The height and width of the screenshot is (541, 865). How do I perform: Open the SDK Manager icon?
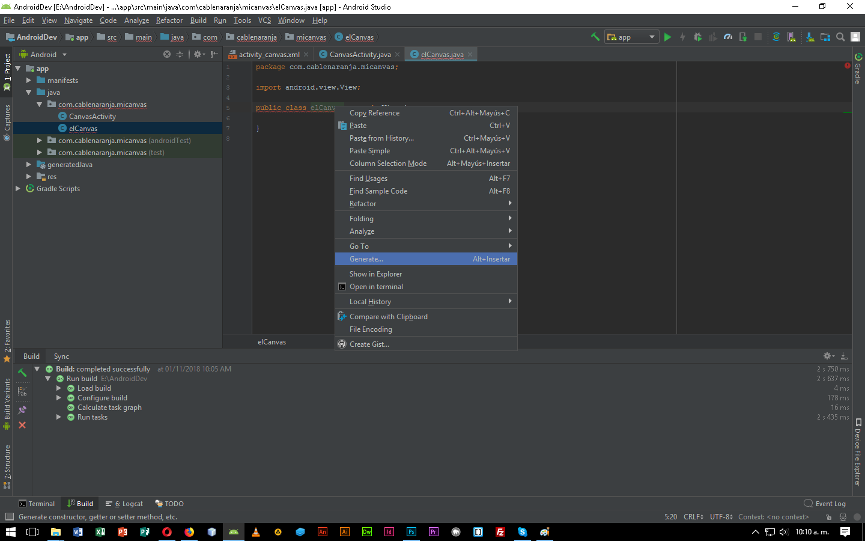pyautogui.click(x=810, y=37)
